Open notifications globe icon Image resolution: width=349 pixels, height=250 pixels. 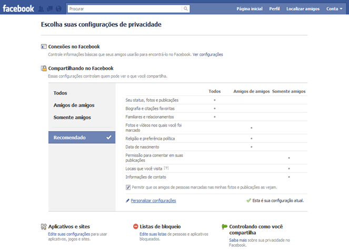58,9
